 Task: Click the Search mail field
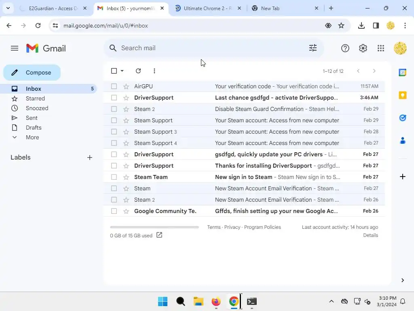click(x=213, y=48)
